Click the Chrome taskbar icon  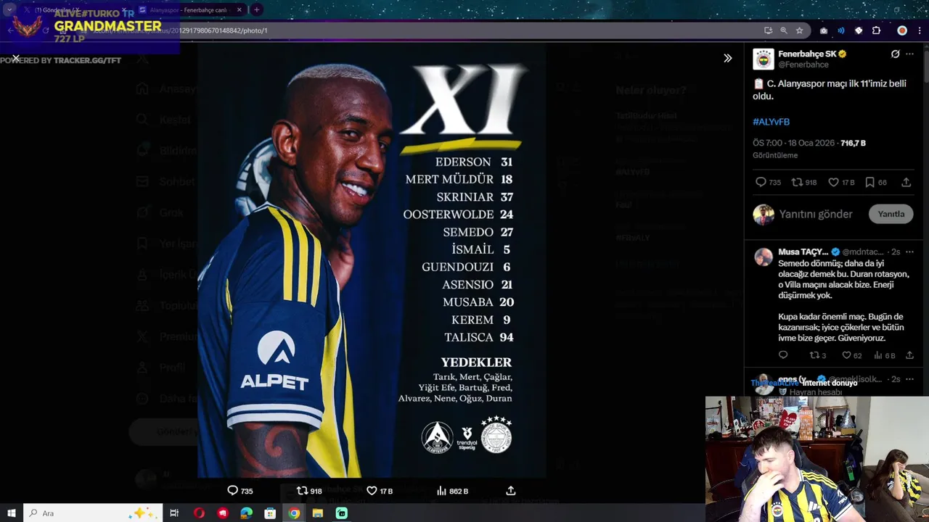(x=293, y=513)
